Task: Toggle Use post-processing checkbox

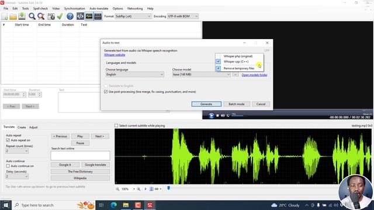Action: 106,92
